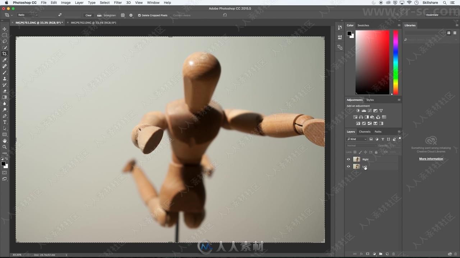Switch to the Paths tab

378,132
